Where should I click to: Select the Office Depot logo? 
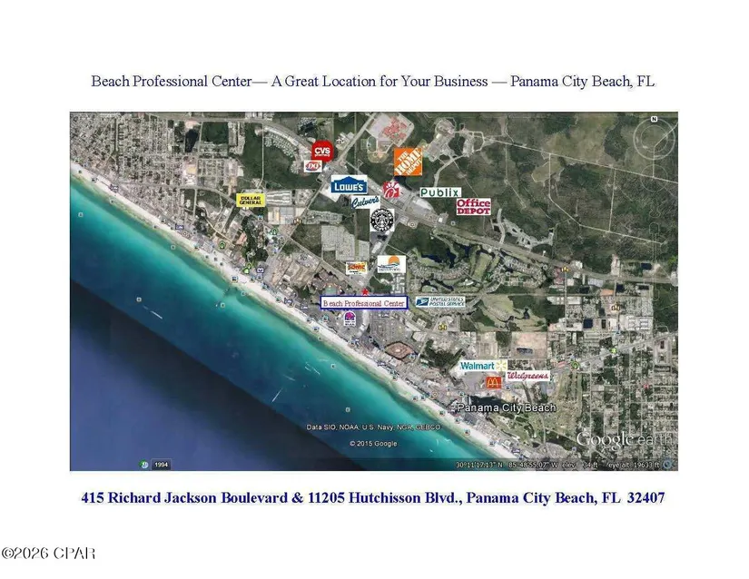click(473, 207)
